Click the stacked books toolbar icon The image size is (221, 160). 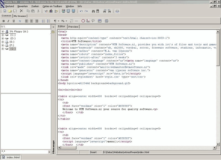coord(51,11)
